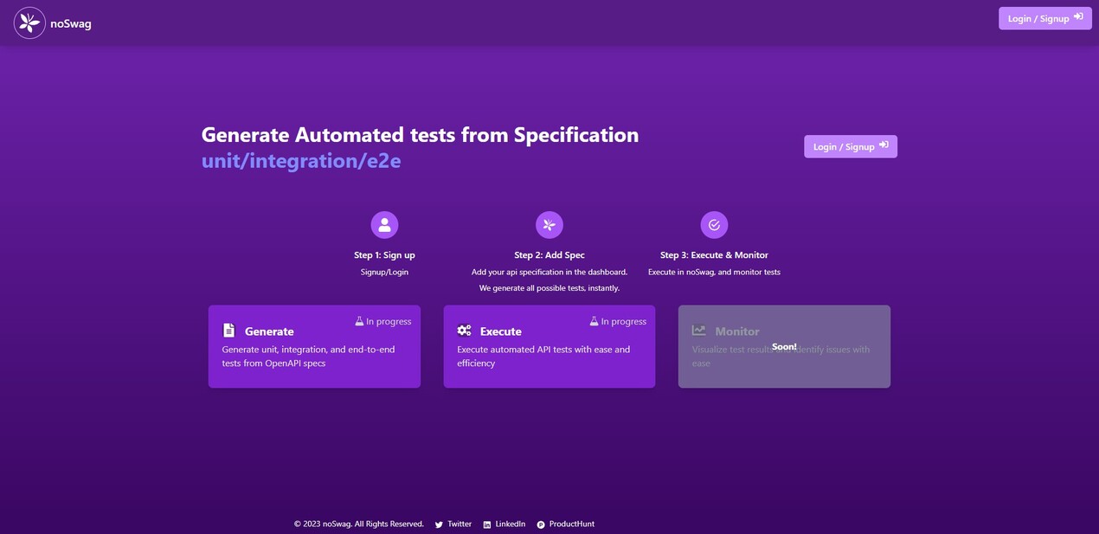Select the Execute feature card title
Image resolution: width=1099 pixels, height=534 pixels.
[x=501, y=331]
